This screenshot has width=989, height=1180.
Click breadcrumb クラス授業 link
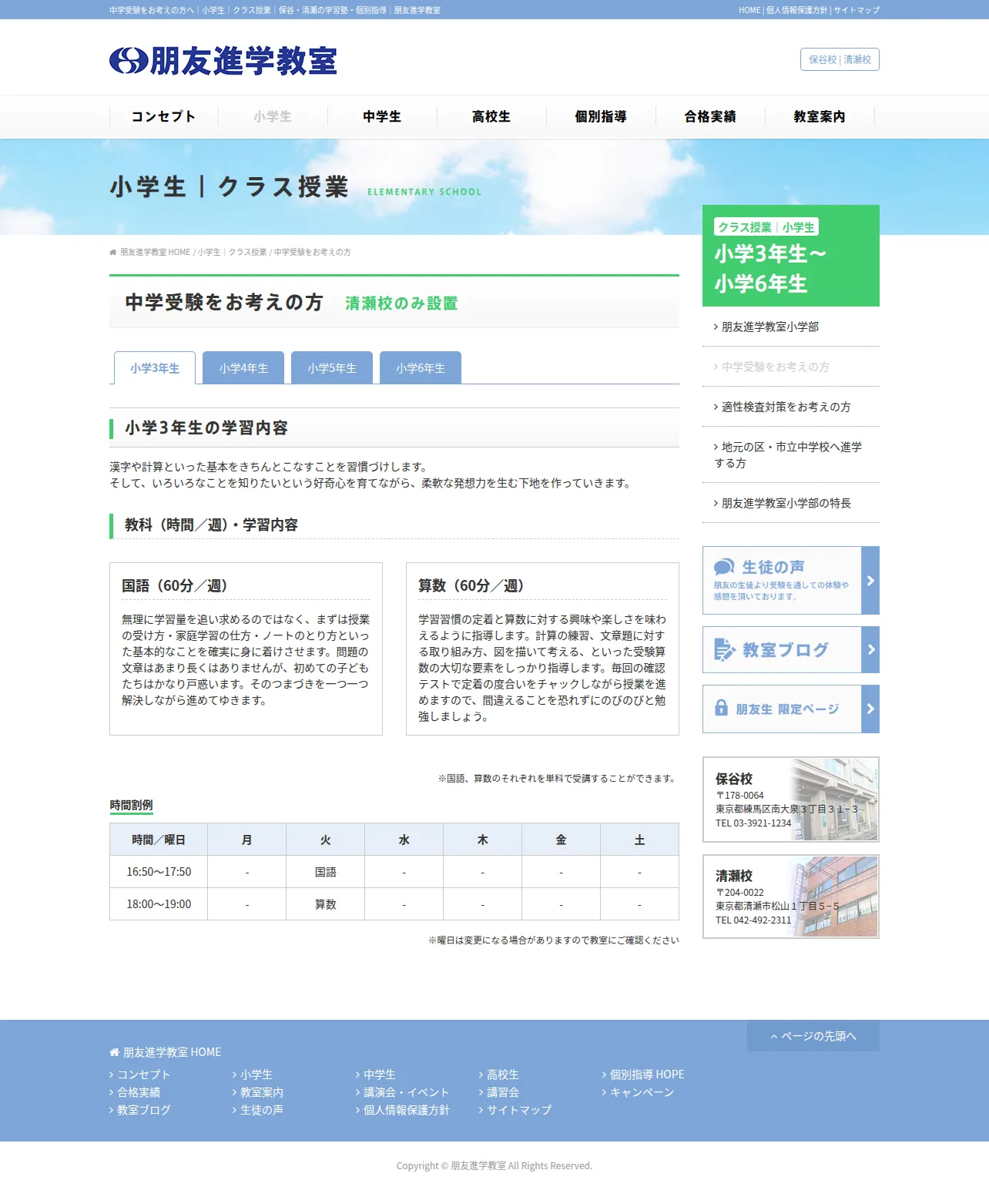[248, 252]
